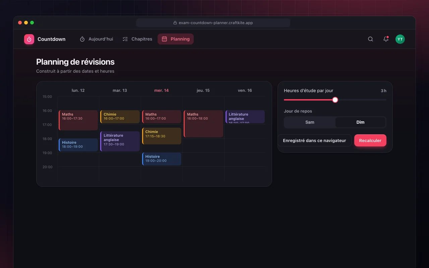Click the green maximize window button
The width and height of the screenshot is (429, 268).
(x=32, y=23)
